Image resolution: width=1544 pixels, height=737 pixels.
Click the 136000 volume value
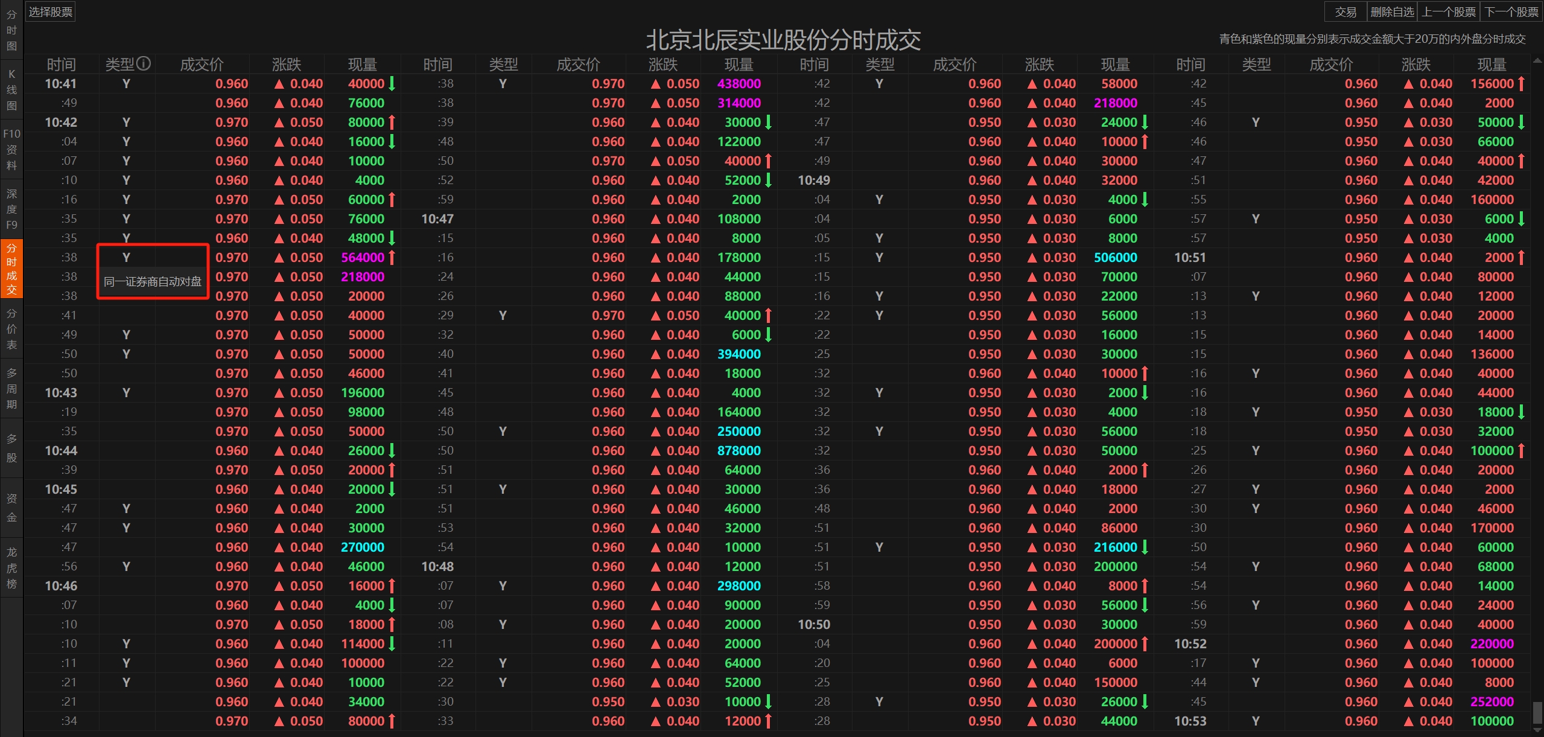(1492, 354)
